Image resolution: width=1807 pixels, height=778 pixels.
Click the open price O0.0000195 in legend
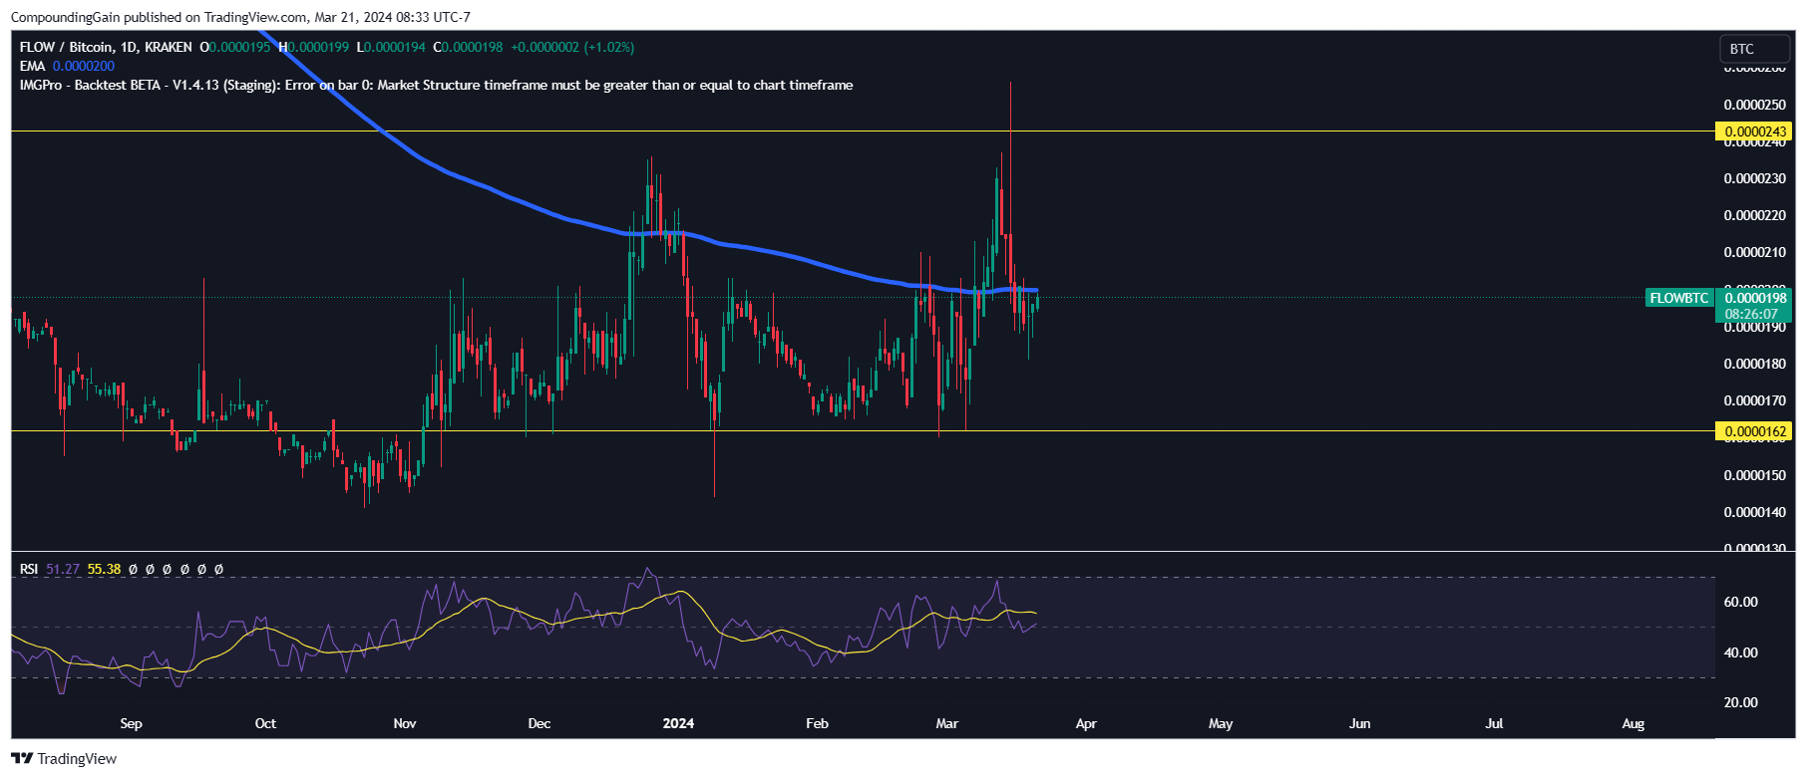235,47
